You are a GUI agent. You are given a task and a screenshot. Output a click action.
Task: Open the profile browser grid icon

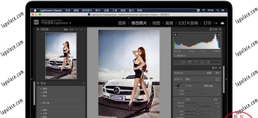point(217,79)
